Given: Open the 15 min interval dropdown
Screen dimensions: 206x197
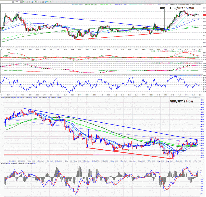Looking at the screenshot, I should [x=21, y=2].
